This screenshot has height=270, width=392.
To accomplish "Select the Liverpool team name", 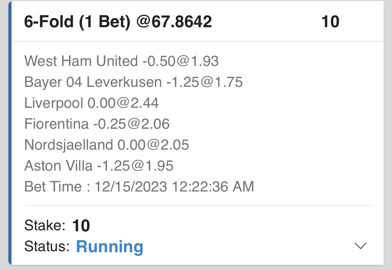I will point(54,103).
